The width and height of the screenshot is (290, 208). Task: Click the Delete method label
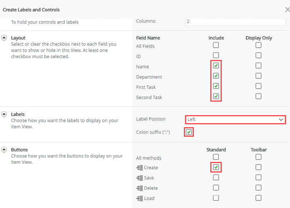(x=151, y=188)
